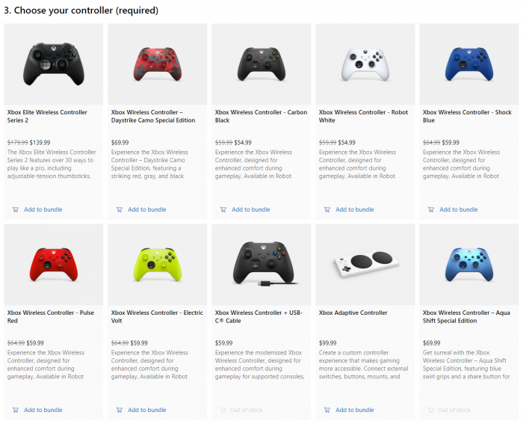Click Out of stock under Aqua Shift
523x424 pixels.
pyautogui.click(x=454, y=410)
